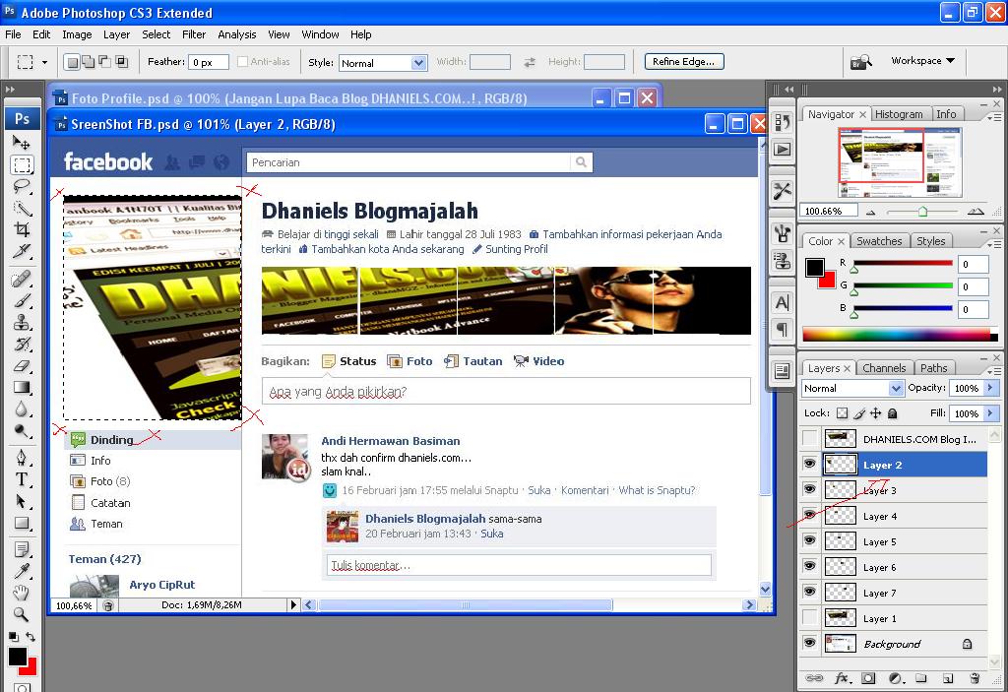Select the Eyedropper tool
This screenshot has width=1008, height=692.
[x=22, y=571]
